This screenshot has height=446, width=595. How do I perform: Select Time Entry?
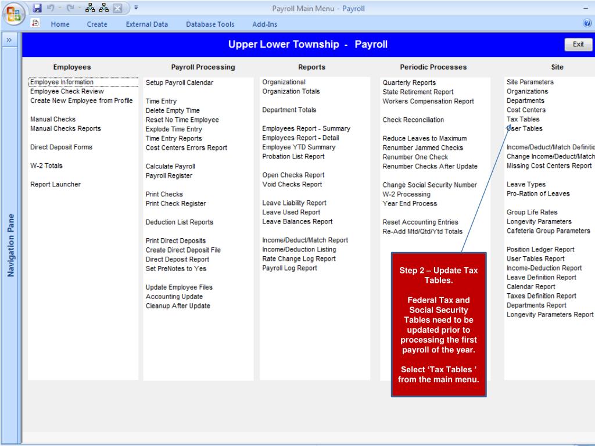pos(162,101)
